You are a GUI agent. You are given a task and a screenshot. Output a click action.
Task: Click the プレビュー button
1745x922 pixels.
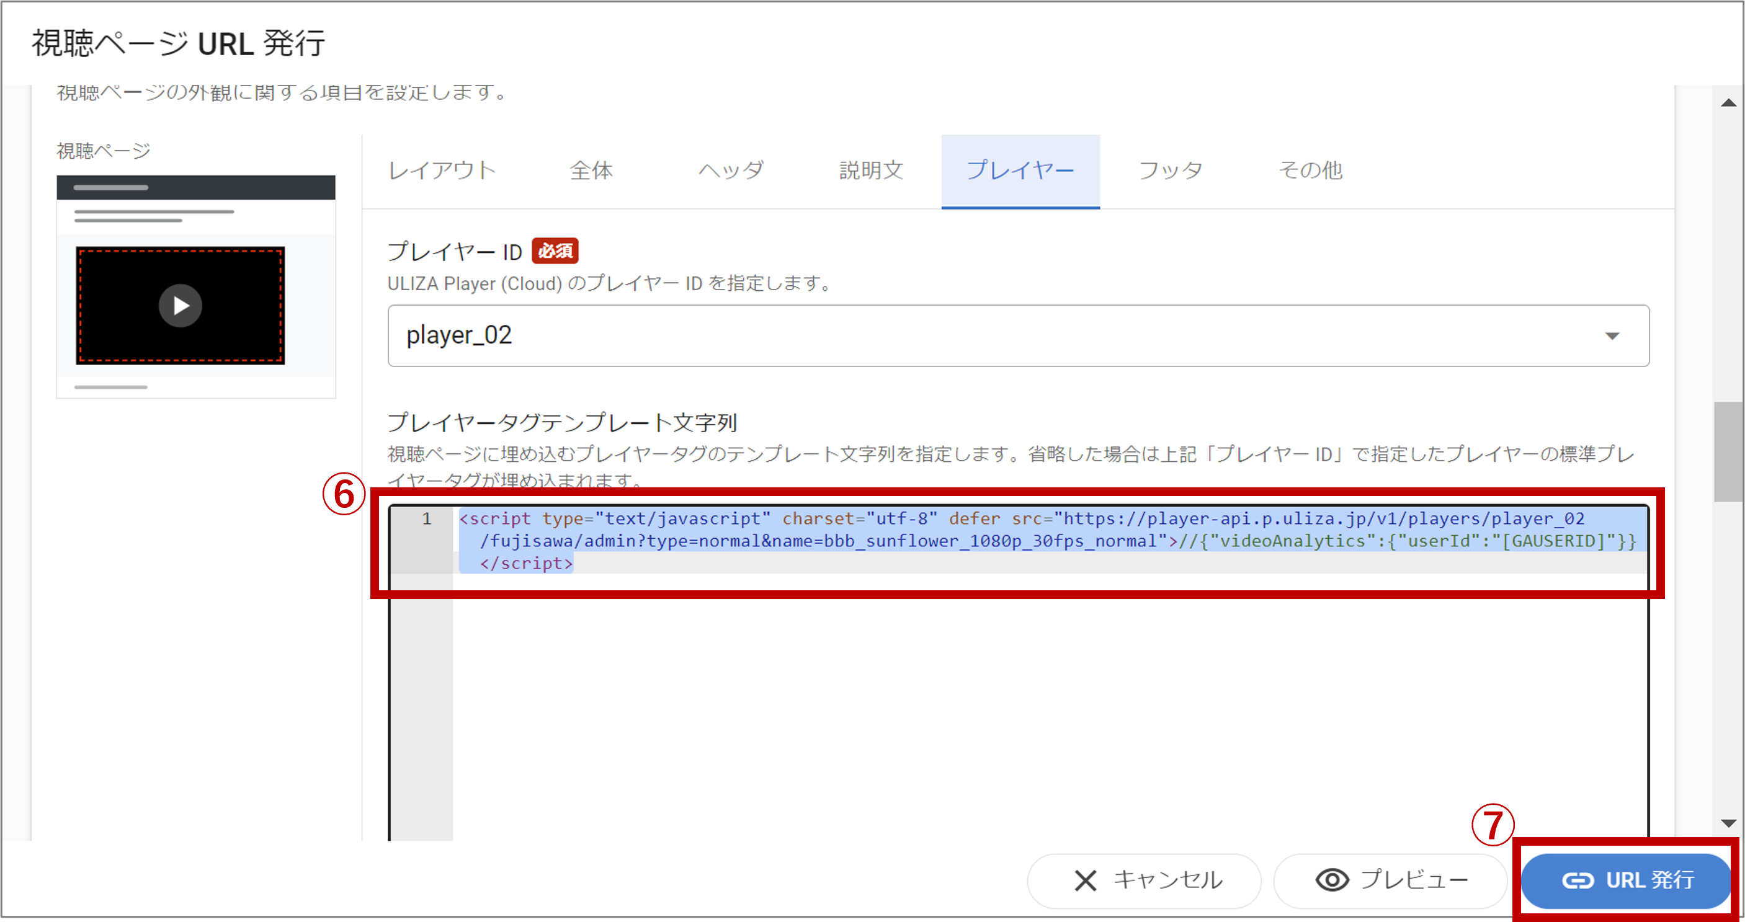1390,880
